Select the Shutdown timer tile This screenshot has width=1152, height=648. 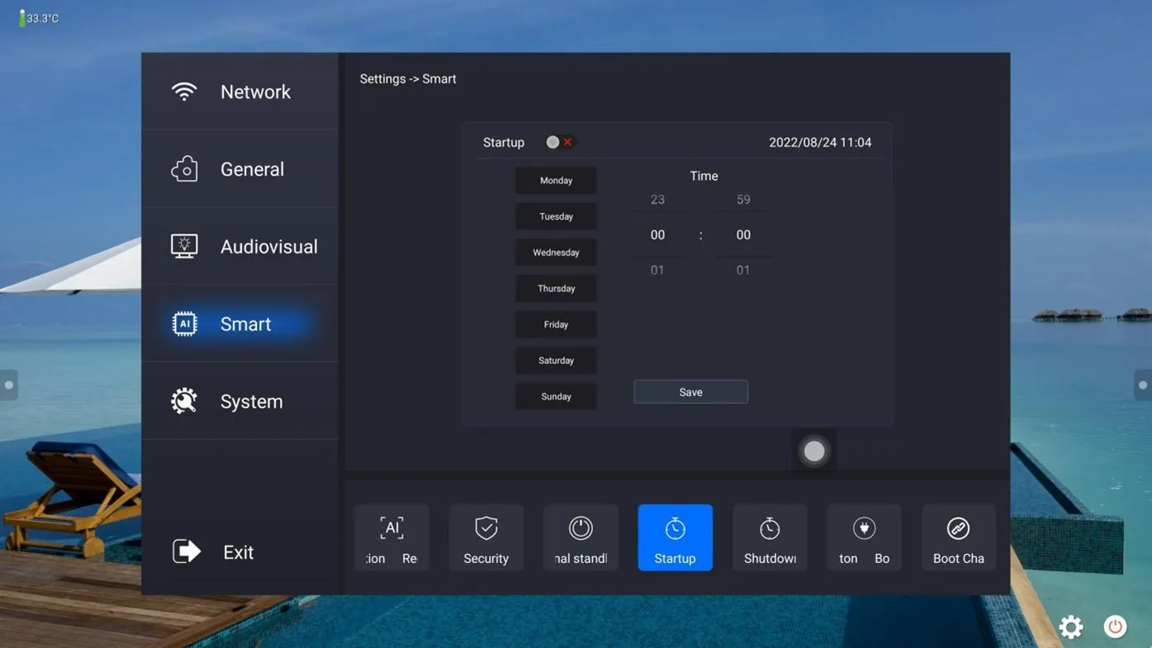[x=770, y=537]
